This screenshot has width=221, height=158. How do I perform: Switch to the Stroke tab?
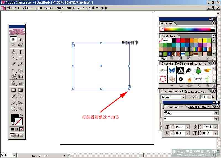coord(167,91)
